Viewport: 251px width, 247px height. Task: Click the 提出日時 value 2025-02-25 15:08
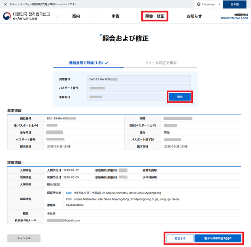59,147
